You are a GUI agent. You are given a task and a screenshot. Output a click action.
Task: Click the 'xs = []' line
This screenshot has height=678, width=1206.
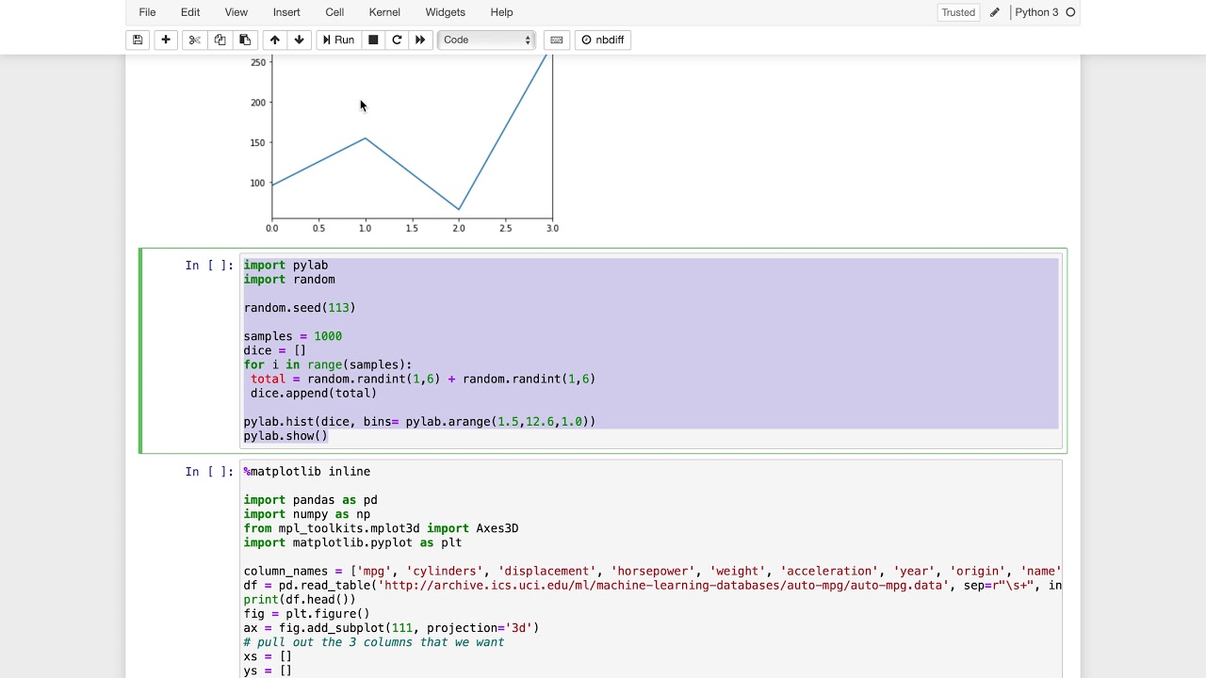click(268, 656)
